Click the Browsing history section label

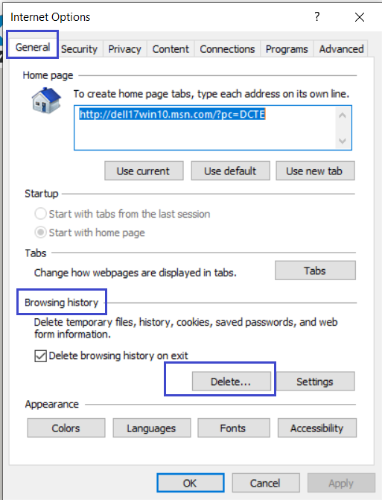pyautogui.click(x=62, y=303)
